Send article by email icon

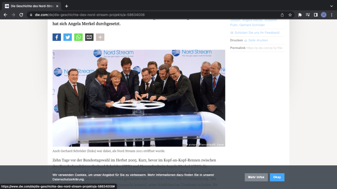(x=89, y=37)
